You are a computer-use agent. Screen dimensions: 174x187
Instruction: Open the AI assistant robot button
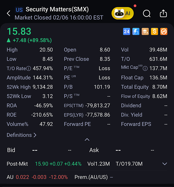123,13
